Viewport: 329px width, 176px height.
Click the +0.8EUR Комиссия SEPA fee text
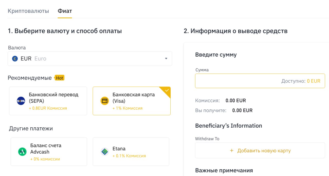(48, 108)
